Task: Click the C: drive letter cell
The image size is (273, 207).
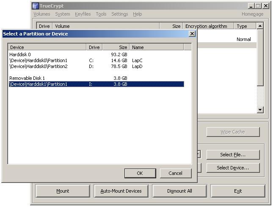Action: (91, 60)
